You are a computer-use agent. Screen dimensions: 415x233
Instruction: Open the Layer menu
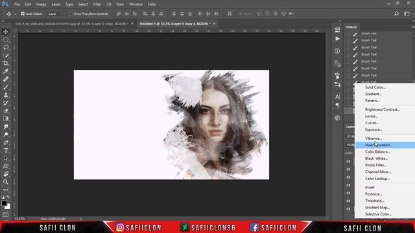coord(56,5)
